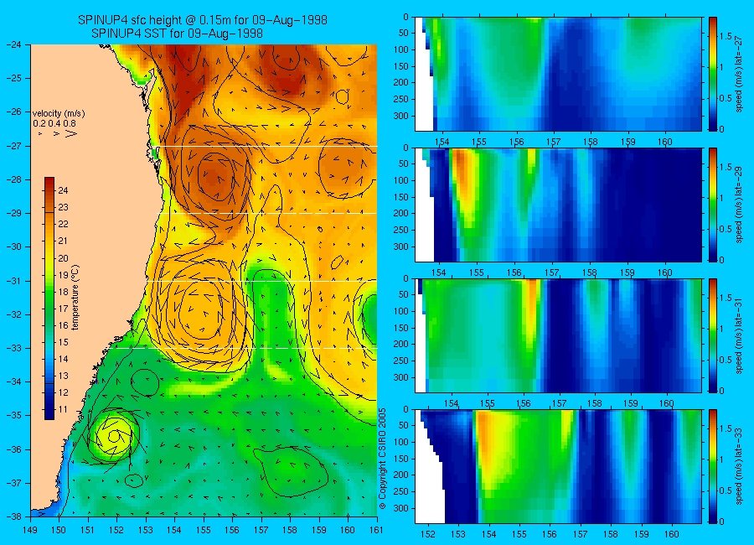Click the 161 longitude label under the main map
The height and width of the screenshot is (545, 754).
tap(377, 530)
